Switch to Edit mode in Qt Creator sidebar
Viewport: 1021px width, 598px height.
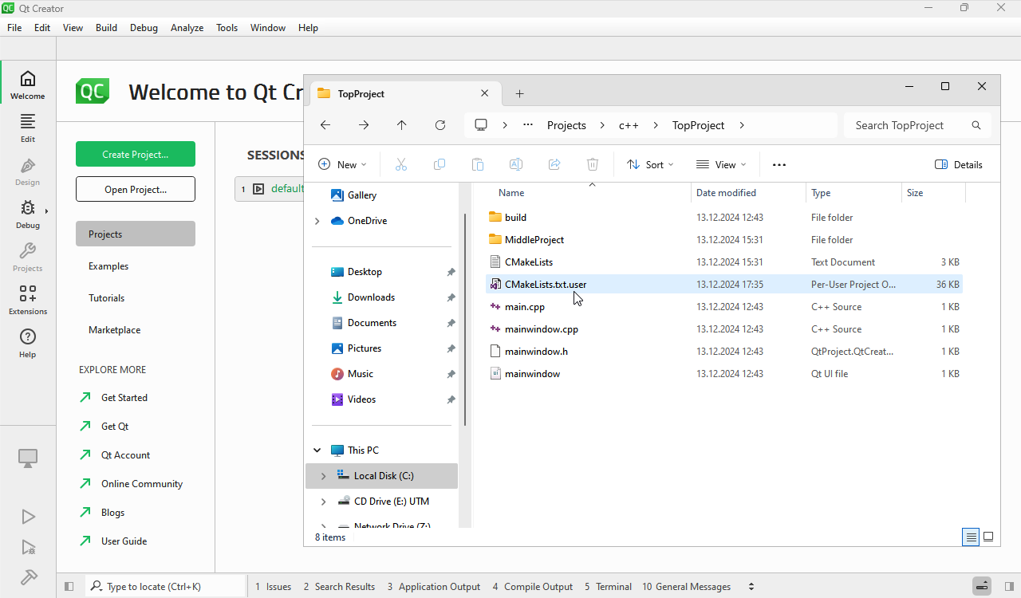tap(28, 128)
